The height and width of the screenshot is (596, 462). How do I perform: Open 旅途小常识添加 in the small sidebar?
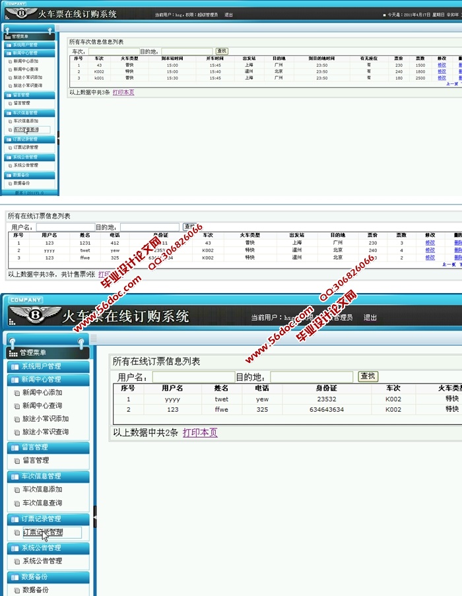(28, 77)
